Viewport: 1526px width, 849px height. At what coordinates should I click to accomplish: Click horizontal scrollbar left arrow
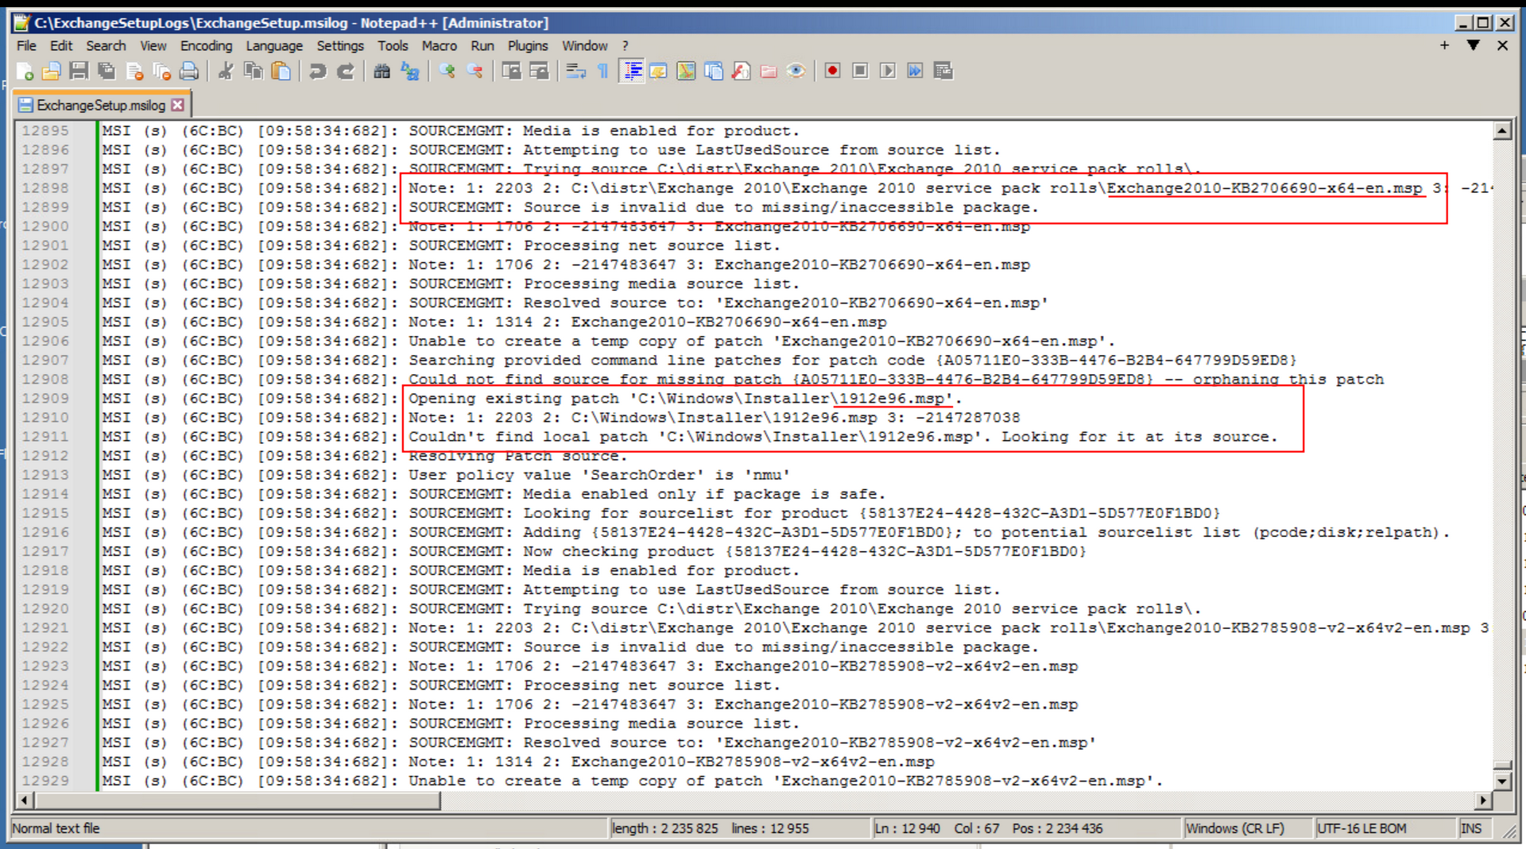pos(25,801)
